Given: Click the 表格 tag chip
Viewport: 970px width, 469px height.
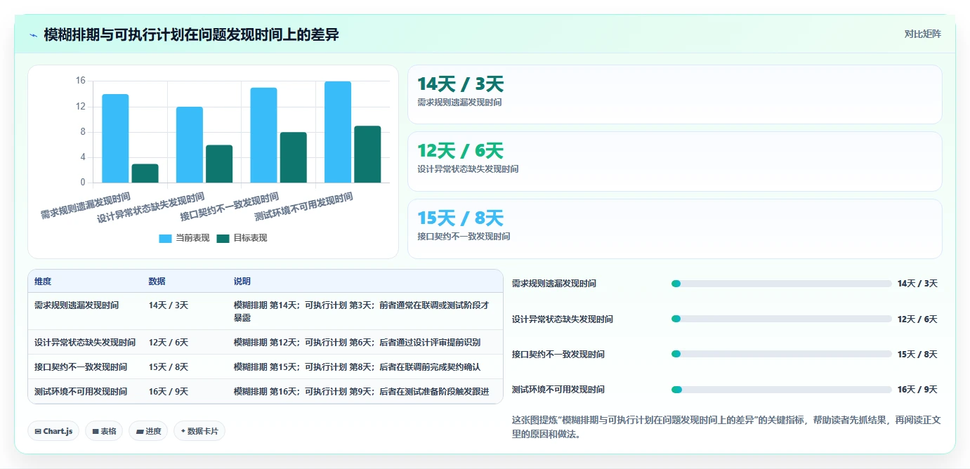Looking at the screenshot, I should [104, 431].
